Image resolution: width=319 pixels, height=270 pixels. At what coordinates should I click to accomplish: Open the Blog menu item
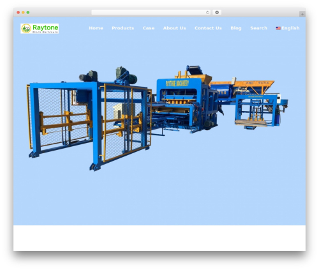[236, 28]
